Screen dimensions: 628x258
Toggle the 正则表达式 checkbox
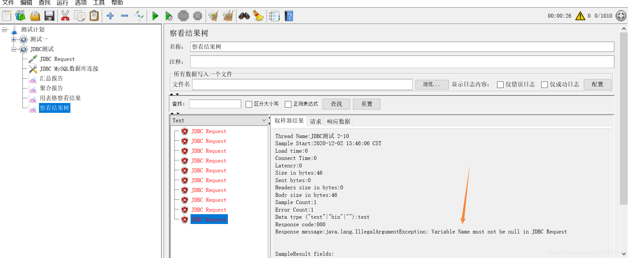pos(288,104)
